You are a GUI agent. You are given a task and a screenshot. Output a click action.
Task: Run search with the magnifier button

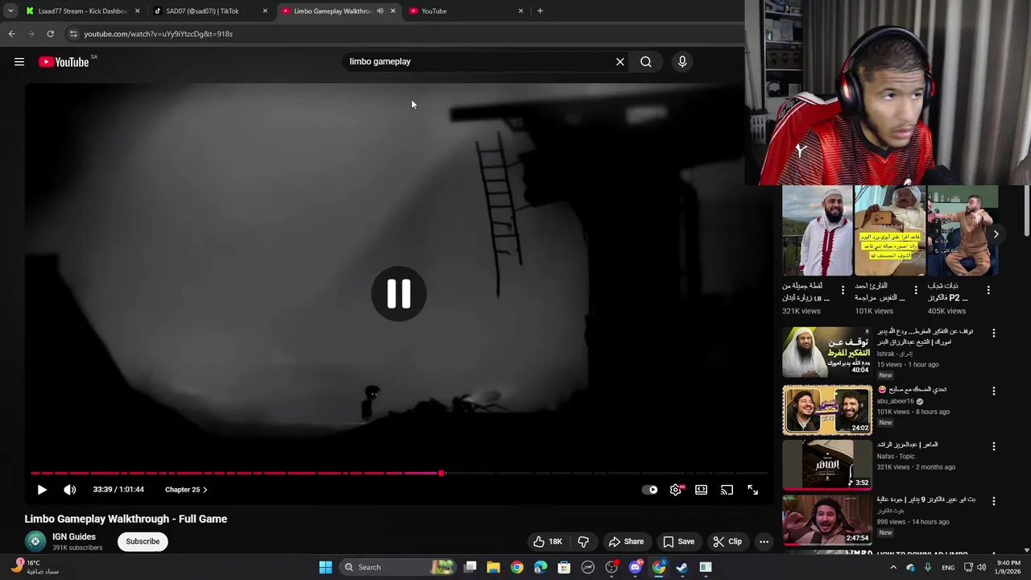646,62
